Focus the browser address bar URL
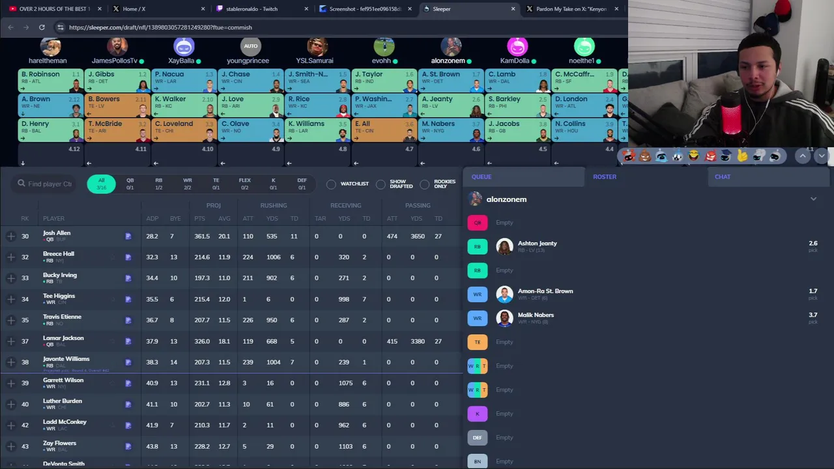 [x=160, y=27]
